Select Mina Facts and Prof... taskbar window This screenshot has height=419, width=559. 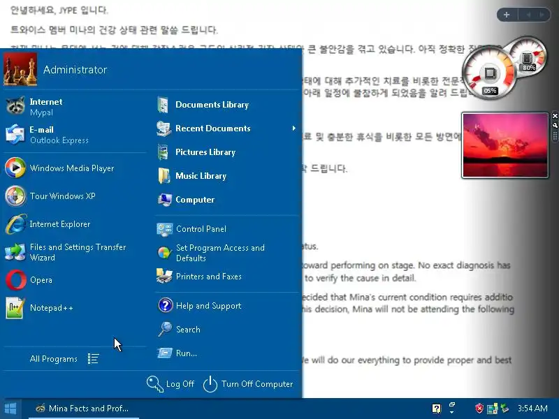(x=83, y=409)
